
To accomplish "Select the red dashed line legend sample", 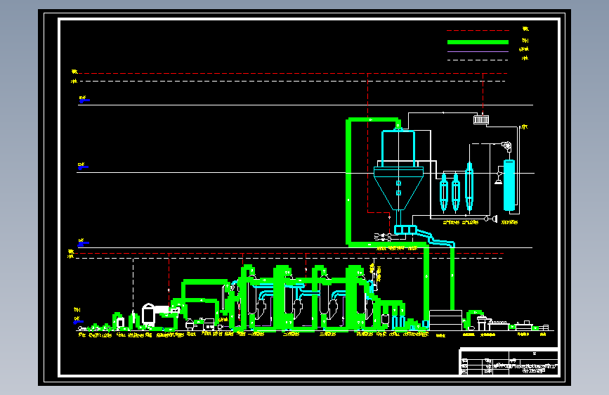I will [478, 30].
